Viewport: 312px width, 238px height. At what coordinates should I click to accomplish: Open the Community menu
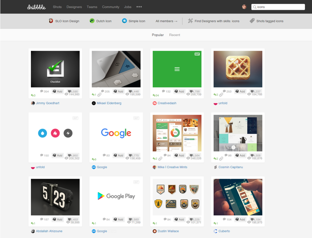111,7
